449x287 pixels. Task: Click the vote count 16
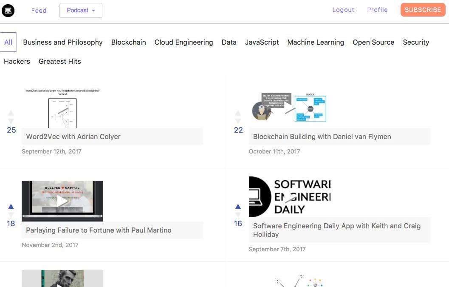click(x=238, y=223)
